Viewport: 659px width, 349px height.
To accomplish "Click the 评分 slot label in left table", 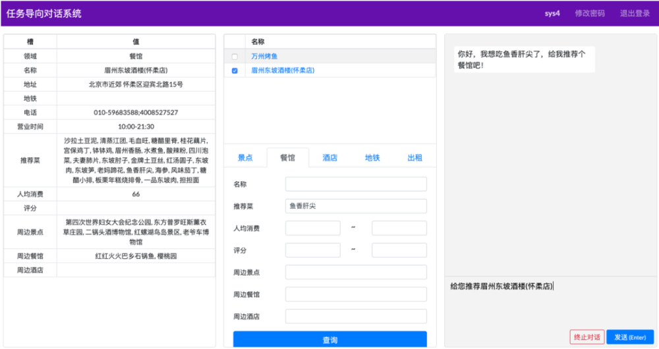I will (30, 208).
